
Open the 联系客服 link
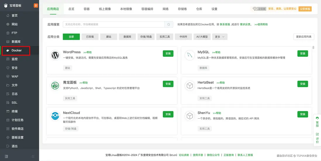tap(225, 24)
